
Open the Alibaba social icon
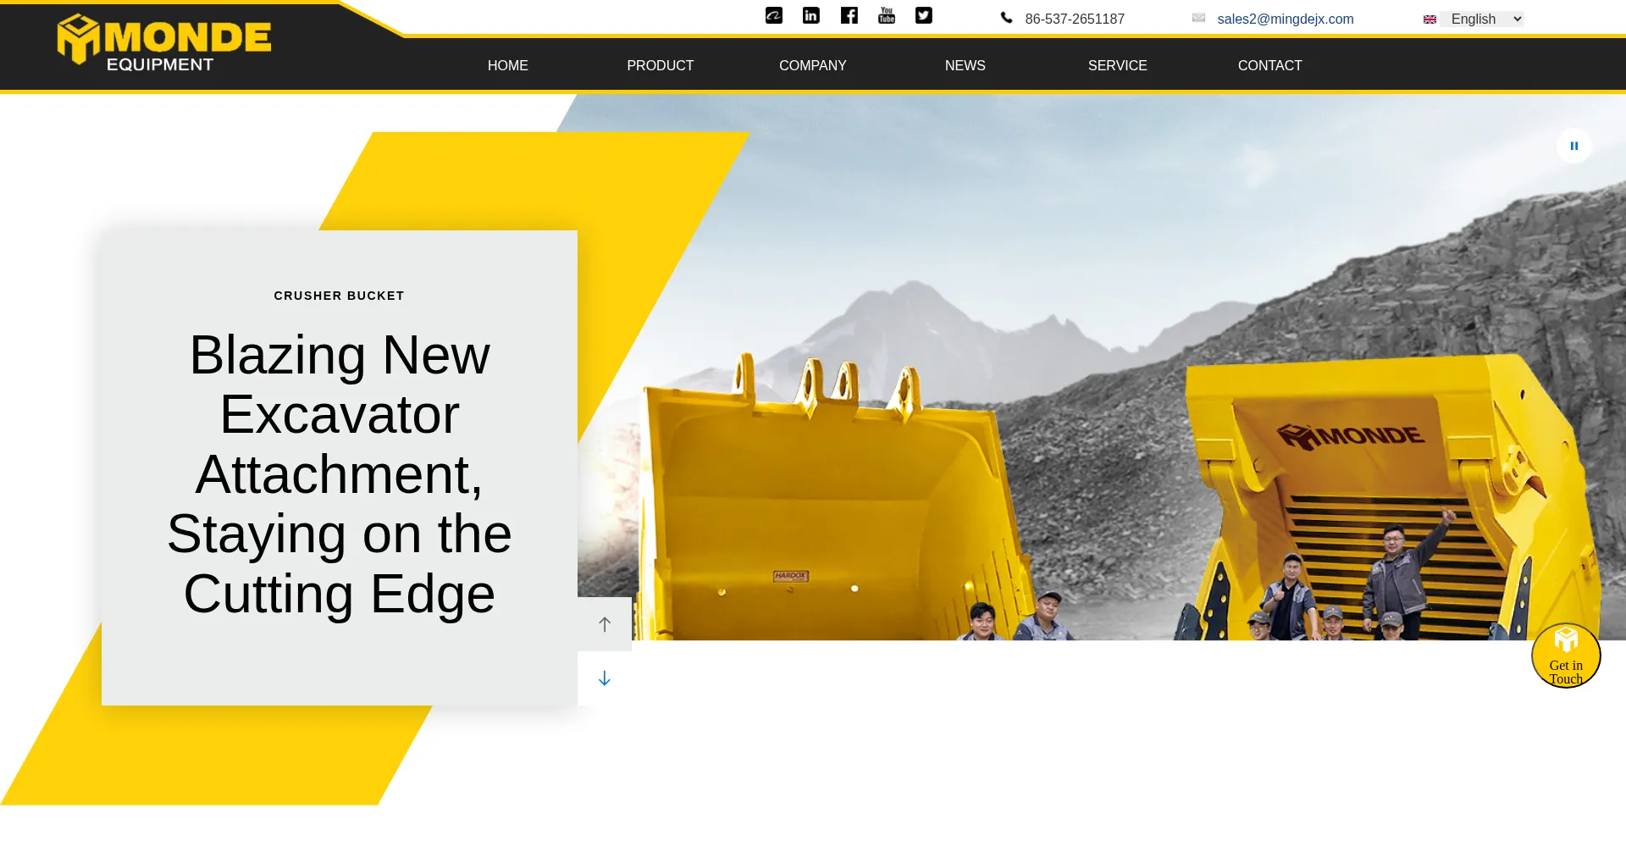coord(773,15)
